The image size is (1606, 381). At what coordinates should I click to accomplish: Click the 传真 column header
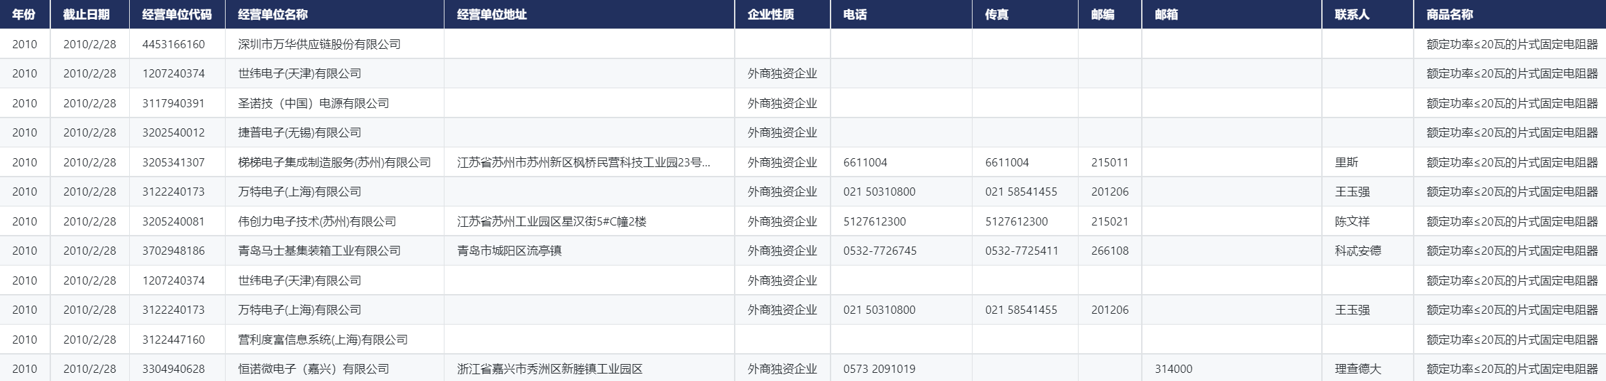996,14
